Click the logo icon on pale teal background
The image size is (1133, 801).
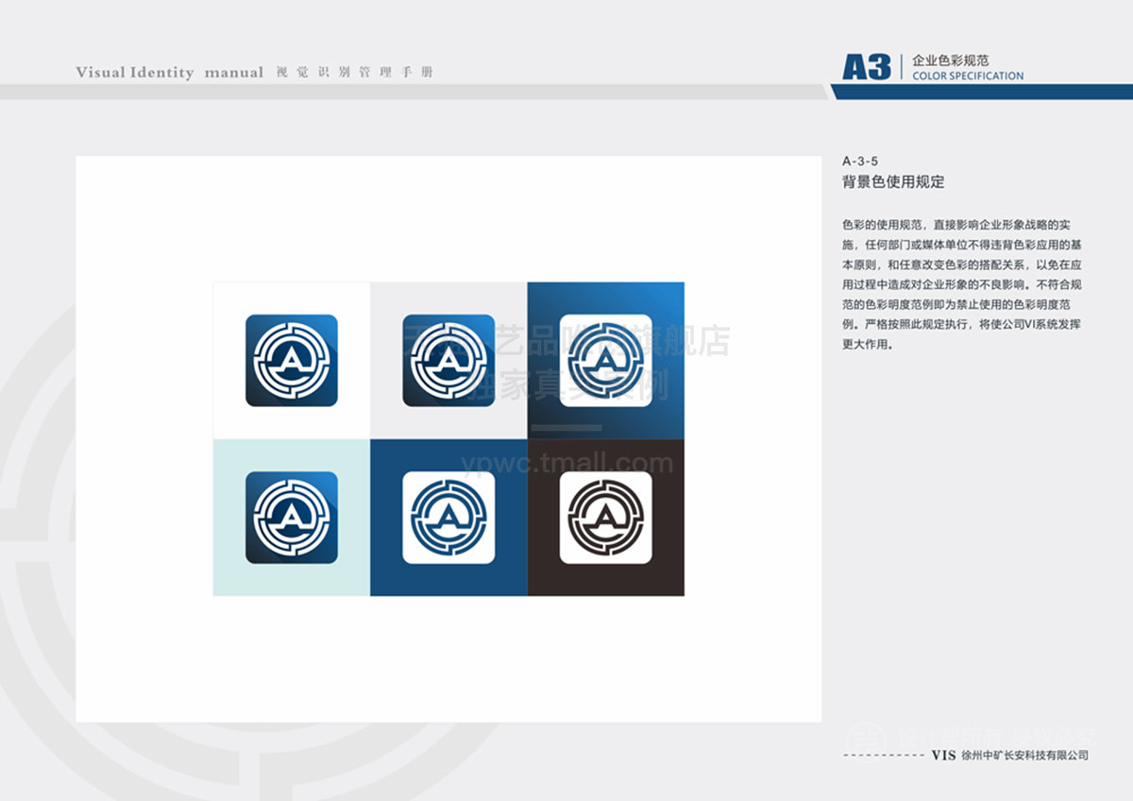click(292, 518)
